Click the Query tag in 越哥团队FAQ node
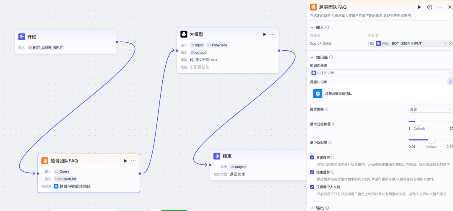 click(x=62, y=171)
